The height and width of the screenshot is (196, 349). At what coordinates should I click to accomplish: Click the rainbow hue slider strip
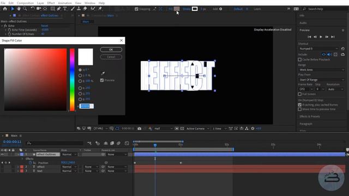click(72, 79)
